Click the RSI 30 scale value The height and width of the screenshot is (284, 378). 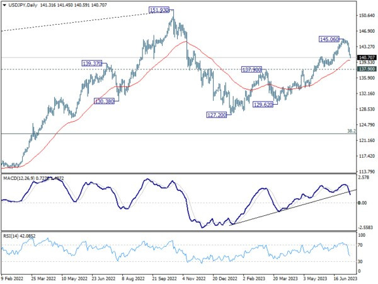(360, 261)
